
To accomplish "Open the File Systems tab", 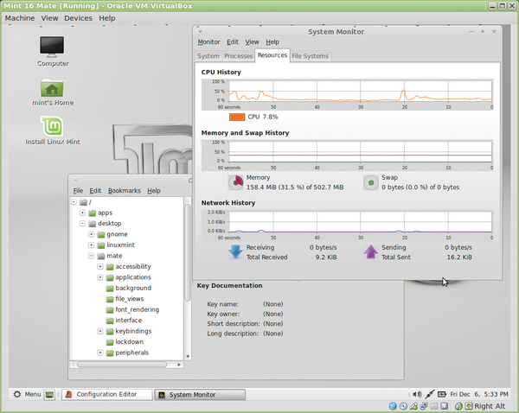I will [311, 56].
